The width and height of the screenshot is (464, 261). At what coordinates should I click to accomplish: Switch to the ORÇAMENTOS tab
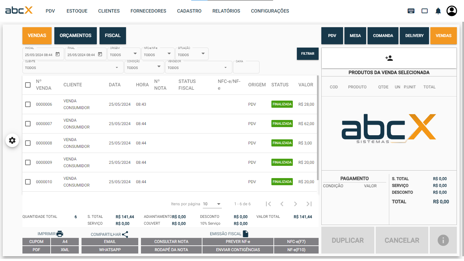[75, 35]
